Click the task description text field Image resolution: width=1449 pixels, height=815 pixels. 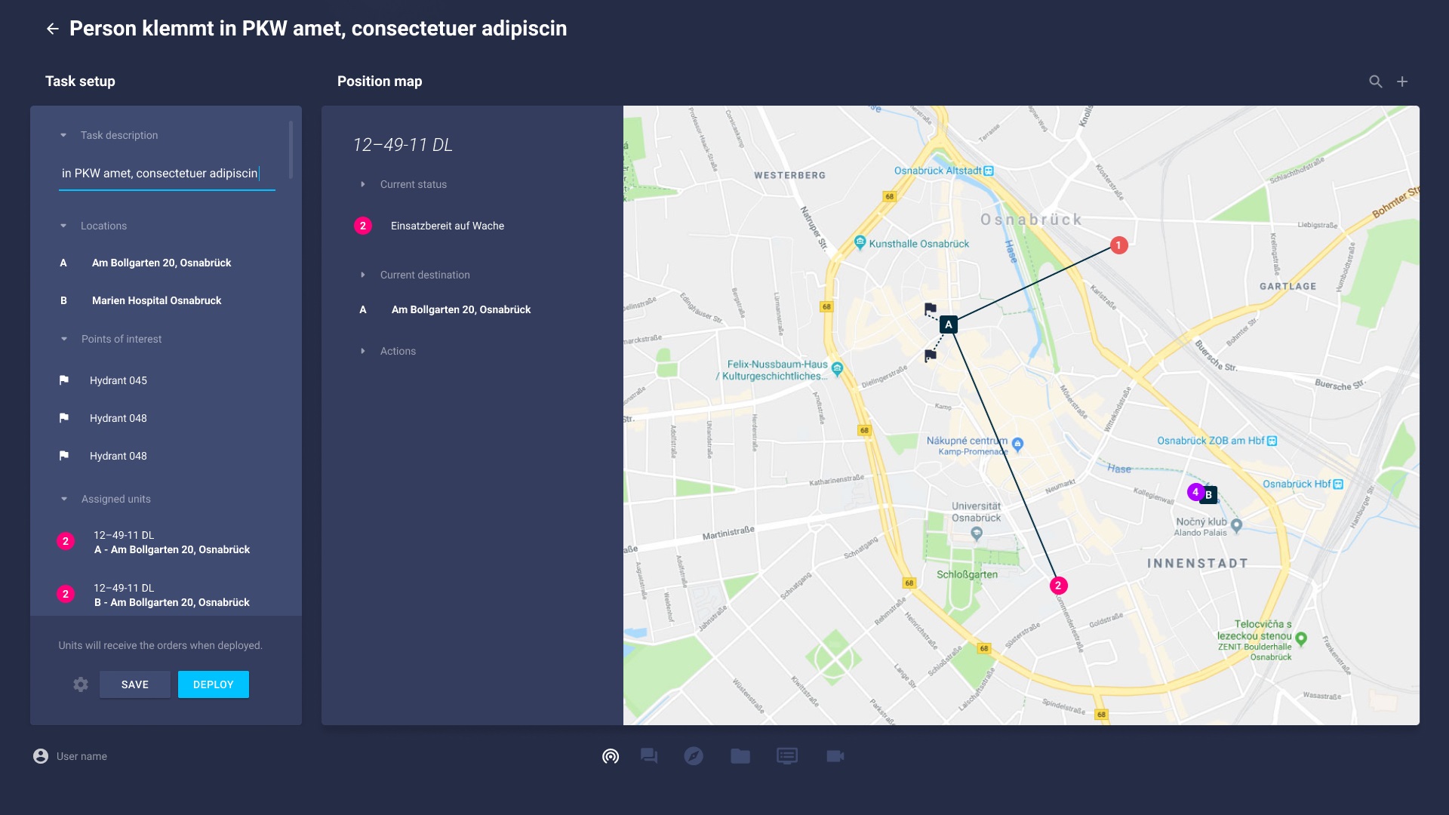point(167,174)
